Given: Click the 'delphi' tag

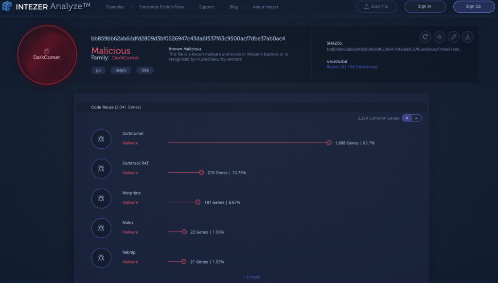Looking at the screenshot, I should coord(121,70).
